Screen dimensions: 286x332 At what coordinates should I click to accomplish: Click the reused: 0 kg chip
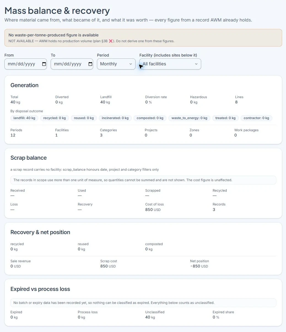click(x=84, y=118)
